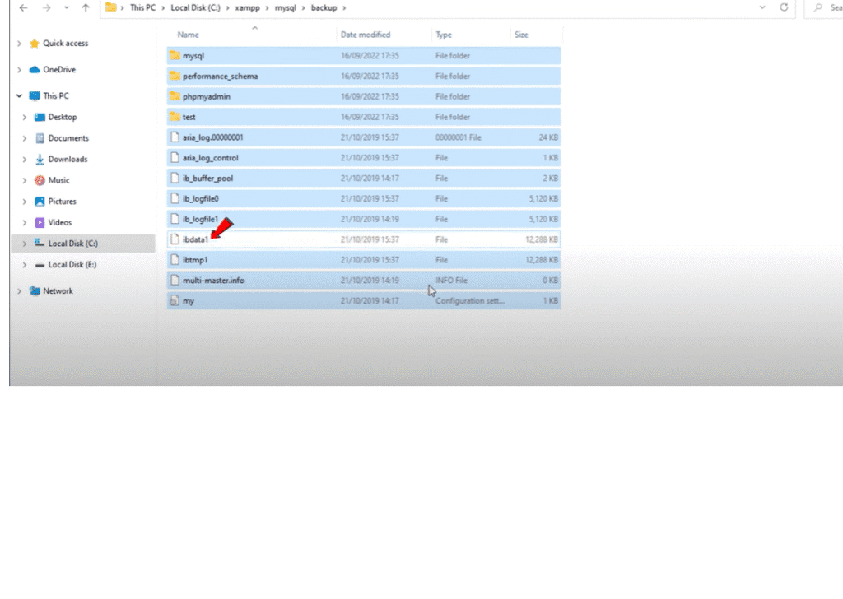The width and height of the screenshot is (843, 599).
Task: Click the Documents icon in the sidebar
Action: click(40, 138)
